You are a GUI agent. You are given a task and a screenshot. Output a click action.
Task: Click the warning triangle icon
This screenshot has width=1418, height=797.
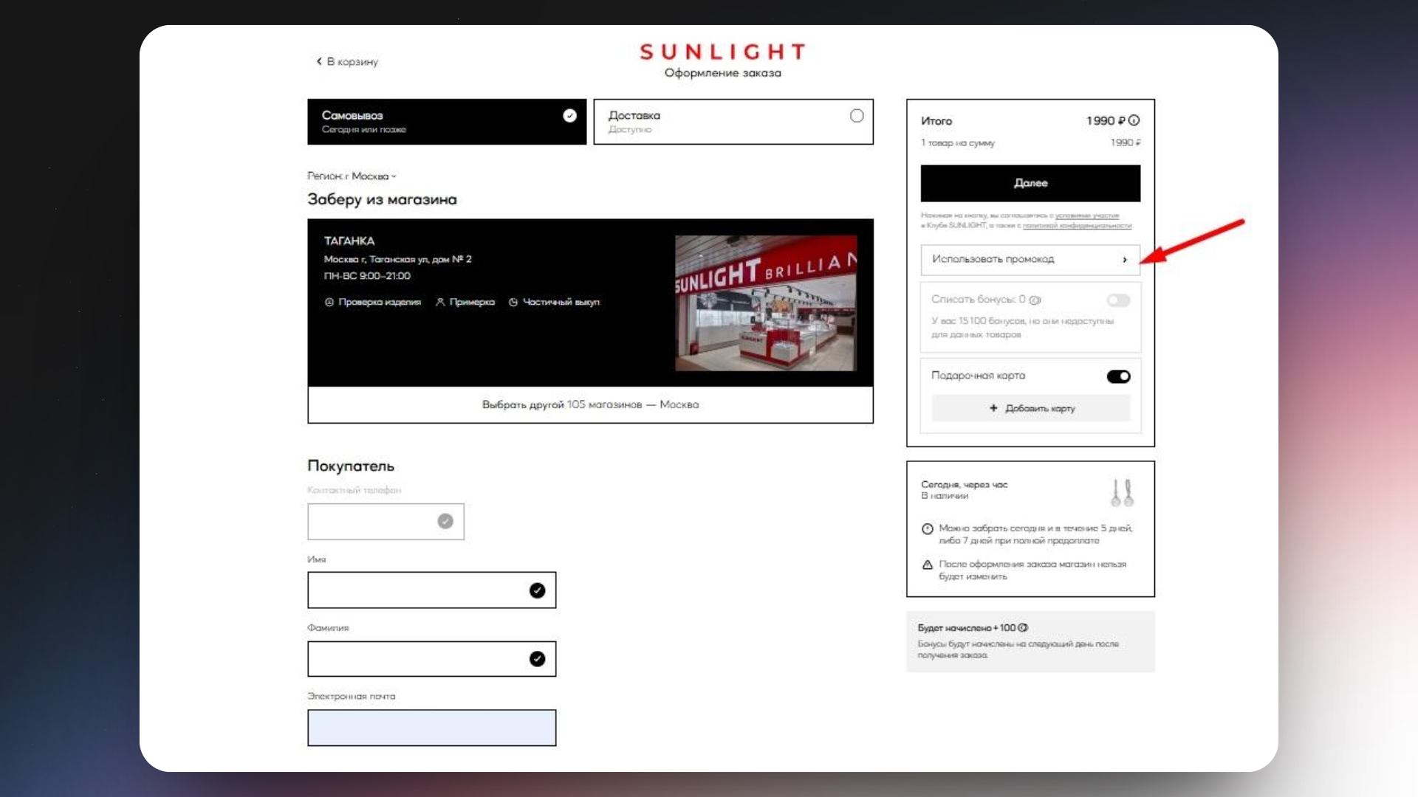click(928, 565)
